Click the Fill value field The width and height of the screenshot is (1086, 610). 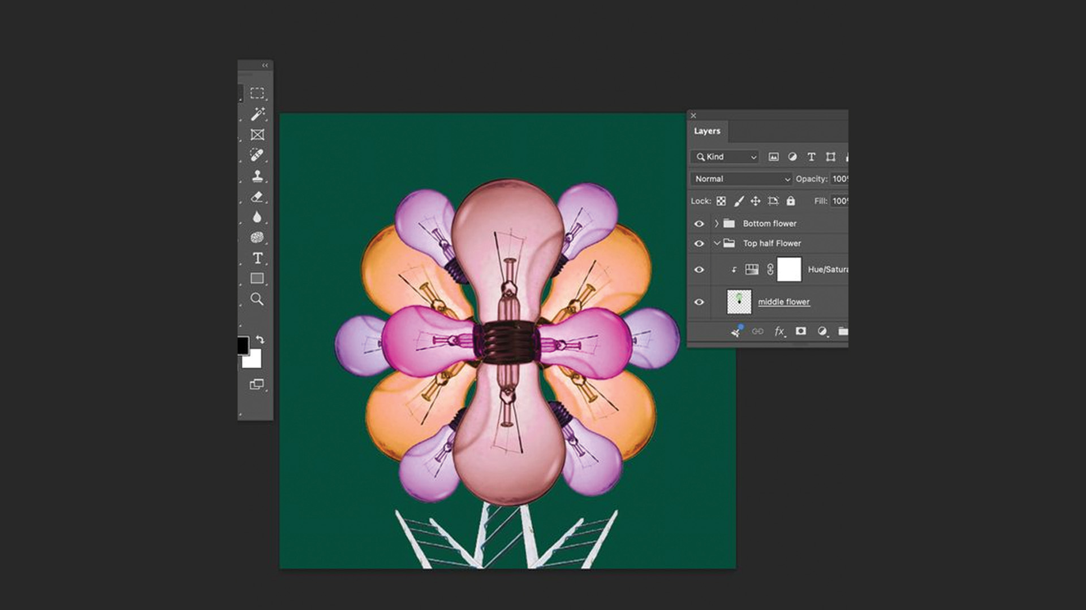(839, 201)
